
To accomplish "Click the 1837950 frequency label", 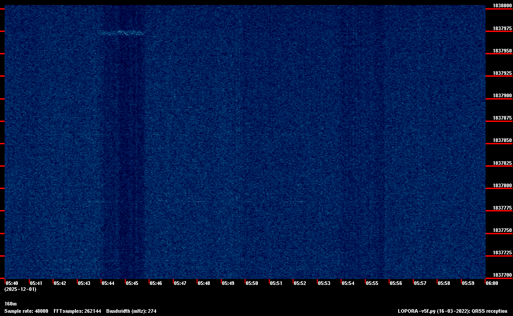I will (x=502, y=51).
